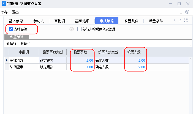Open the settings gear icon
The width and height of the screenshot is (193, 114).
(187, 12)
